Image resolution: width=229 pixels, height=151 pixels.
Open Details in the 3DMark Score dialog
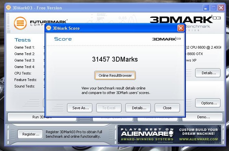click(138, 108)
